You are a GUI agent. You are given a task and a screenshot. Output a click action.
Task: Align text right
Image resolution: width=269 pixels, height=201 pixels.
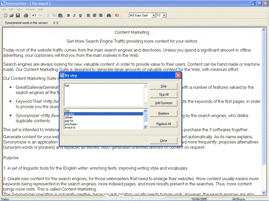(x=101, y=15)
